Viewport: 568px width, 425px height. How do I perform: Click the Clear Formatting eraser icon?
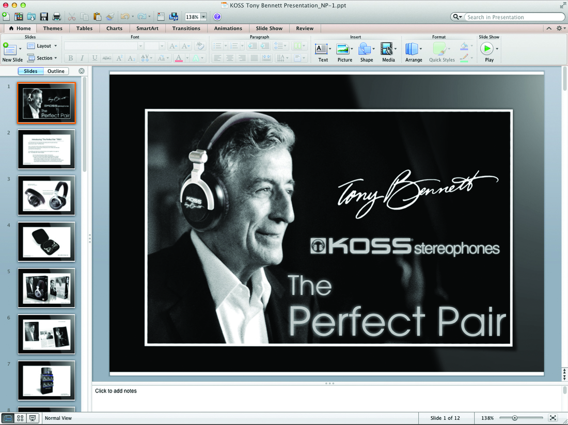[200, 45]
